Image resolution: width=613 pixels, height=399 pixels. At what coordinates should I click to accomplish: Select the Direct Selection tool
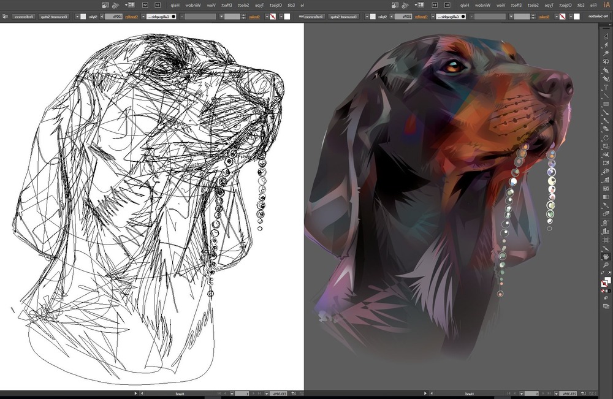pos(606,45)
